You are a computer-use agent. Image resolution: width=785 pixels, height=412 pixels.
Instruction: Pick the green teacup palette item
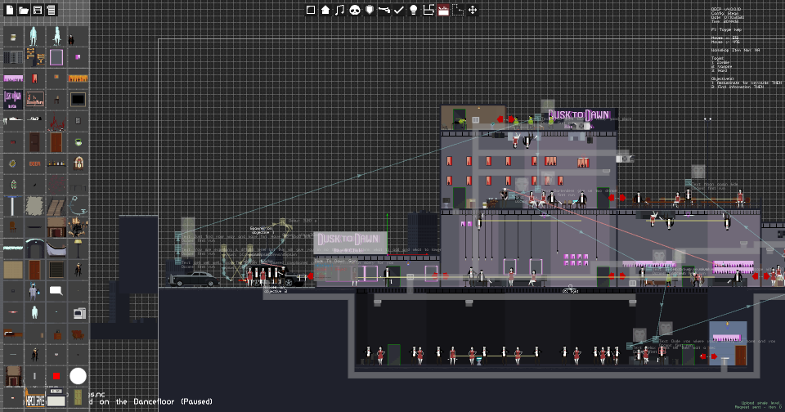78,143
